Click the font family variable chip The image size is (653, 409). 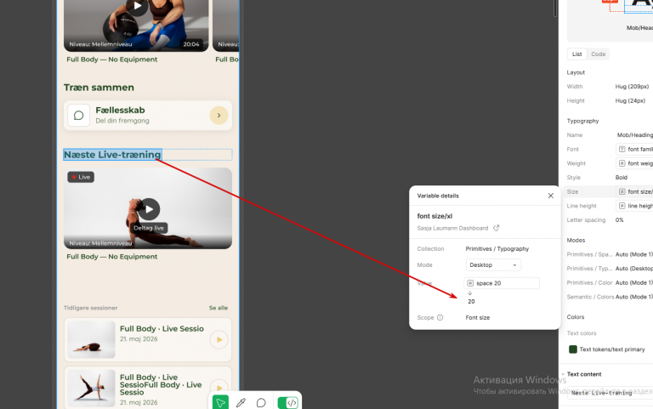click(x=634, y=149)
